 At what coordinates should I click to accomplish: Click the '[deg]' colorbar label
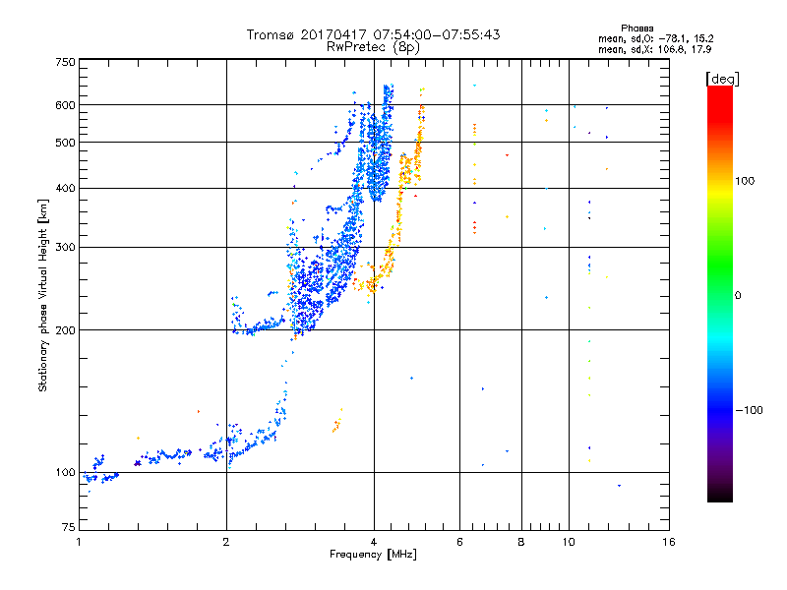[x=722, y=79]
